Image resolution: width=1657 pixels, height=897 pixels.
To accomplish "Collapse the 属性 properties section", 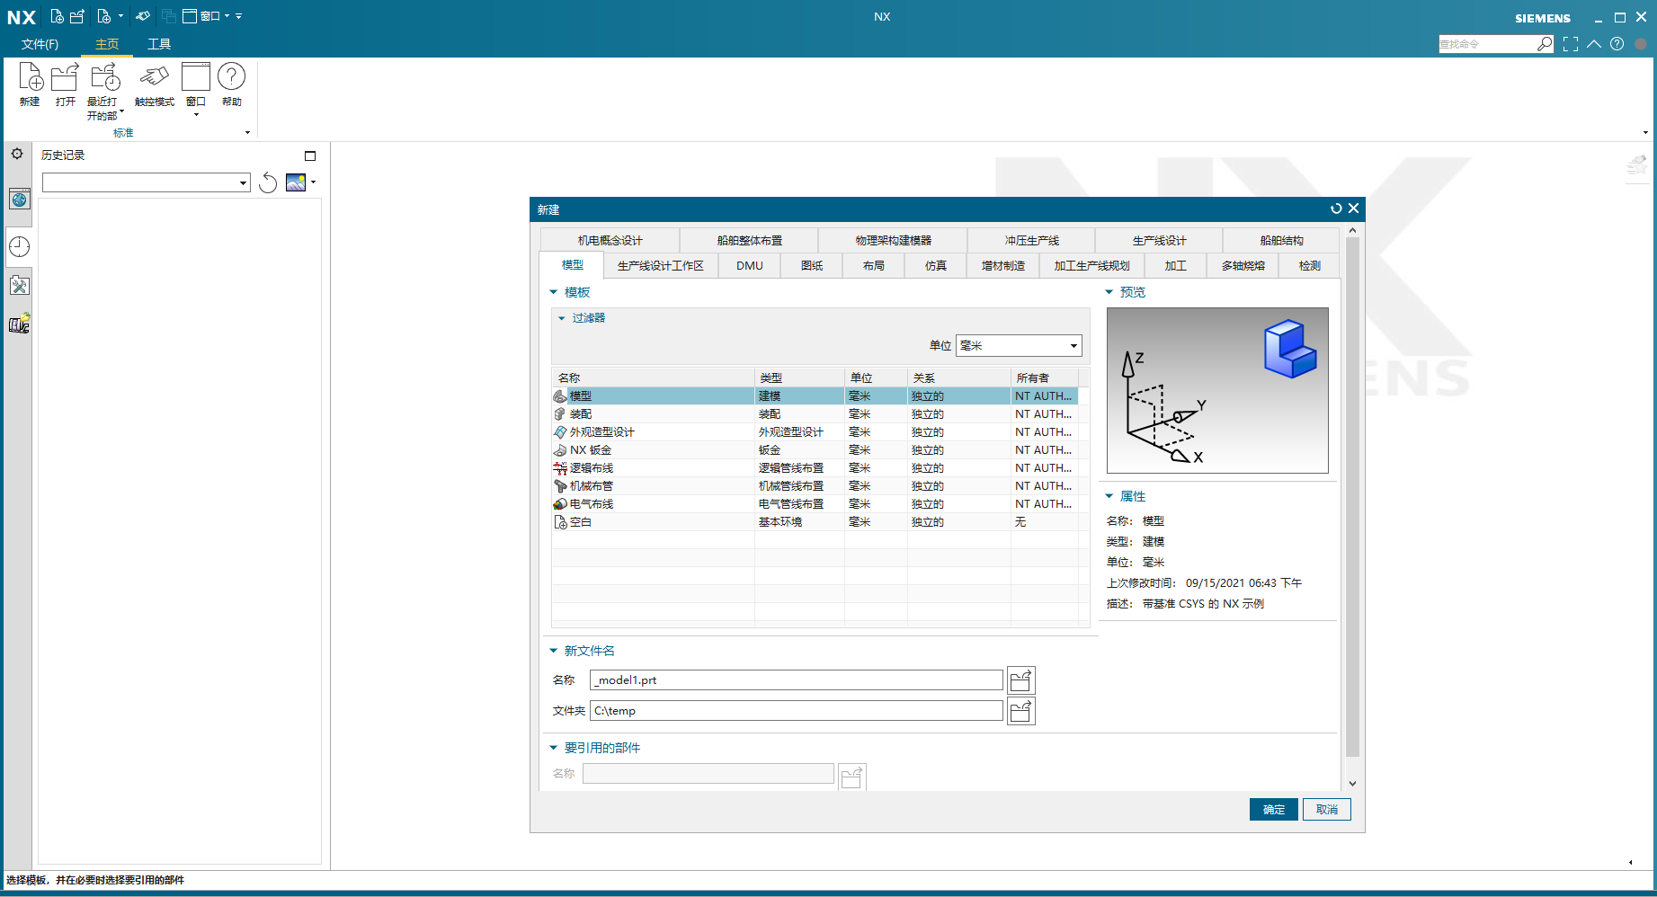I will (x=1109, y=496).
